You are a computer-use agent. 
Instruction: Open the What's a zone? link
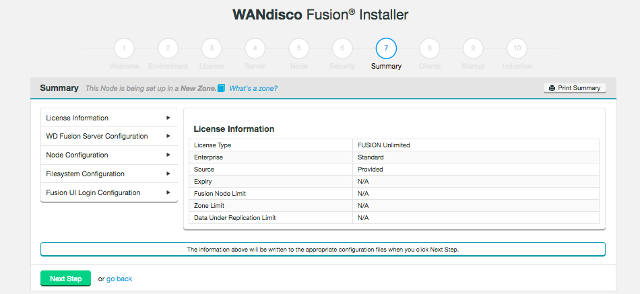pos(253,88)
